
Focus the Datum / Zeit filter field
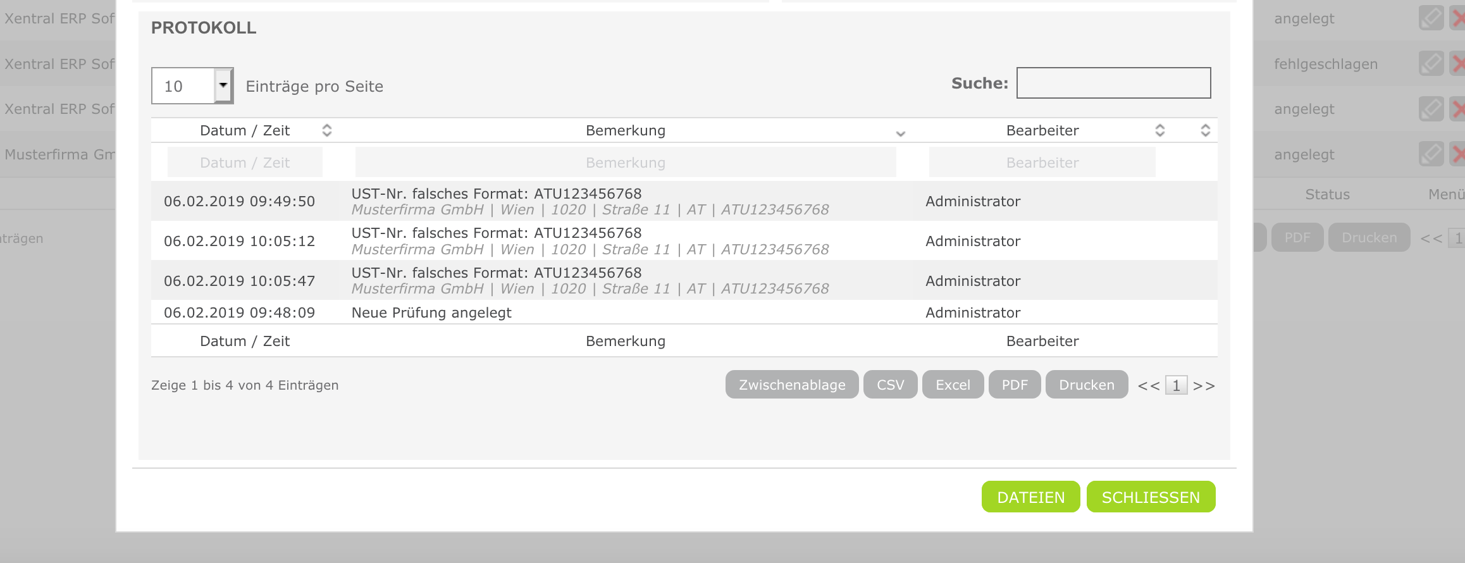[245, 163]
